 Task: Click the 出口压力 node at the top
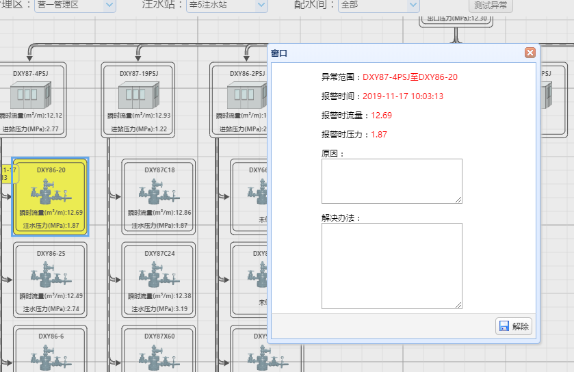tap(456, 18)
